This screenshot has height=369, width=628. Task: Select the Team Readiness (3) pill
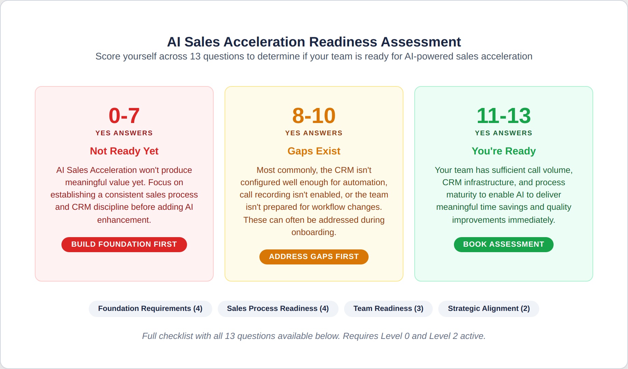388,309
